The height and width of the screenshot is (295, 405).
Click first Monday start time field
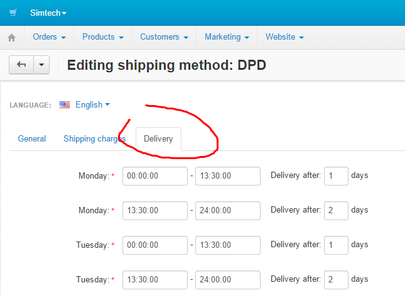tap(155, 176)
